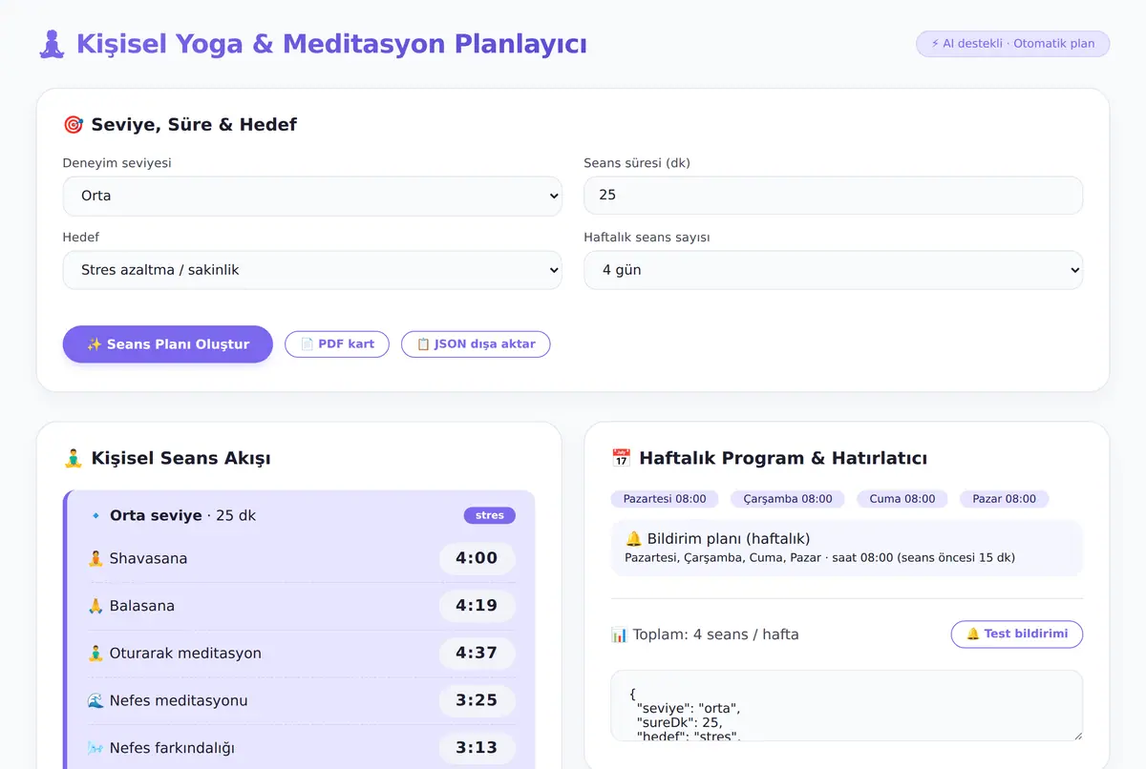Click the meditating person icon in title
This screenshot has height=769, width=1146.
(x=52, y=44)
